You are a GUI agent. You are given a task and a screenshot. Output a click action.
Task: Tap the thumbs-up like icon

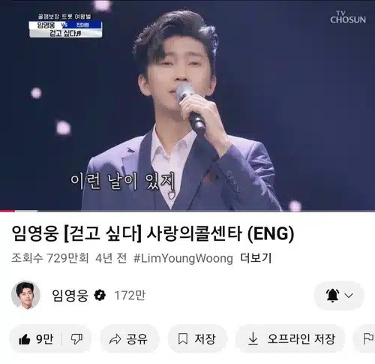click(25, 339)
